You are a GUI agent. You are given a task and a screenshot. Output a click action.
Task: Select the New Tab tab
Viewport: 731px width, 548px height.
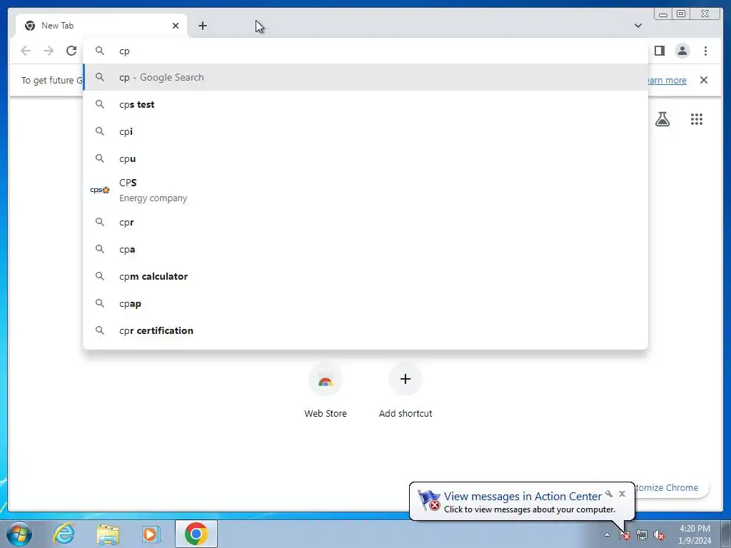pyautogui.click(x=101, y=26)
